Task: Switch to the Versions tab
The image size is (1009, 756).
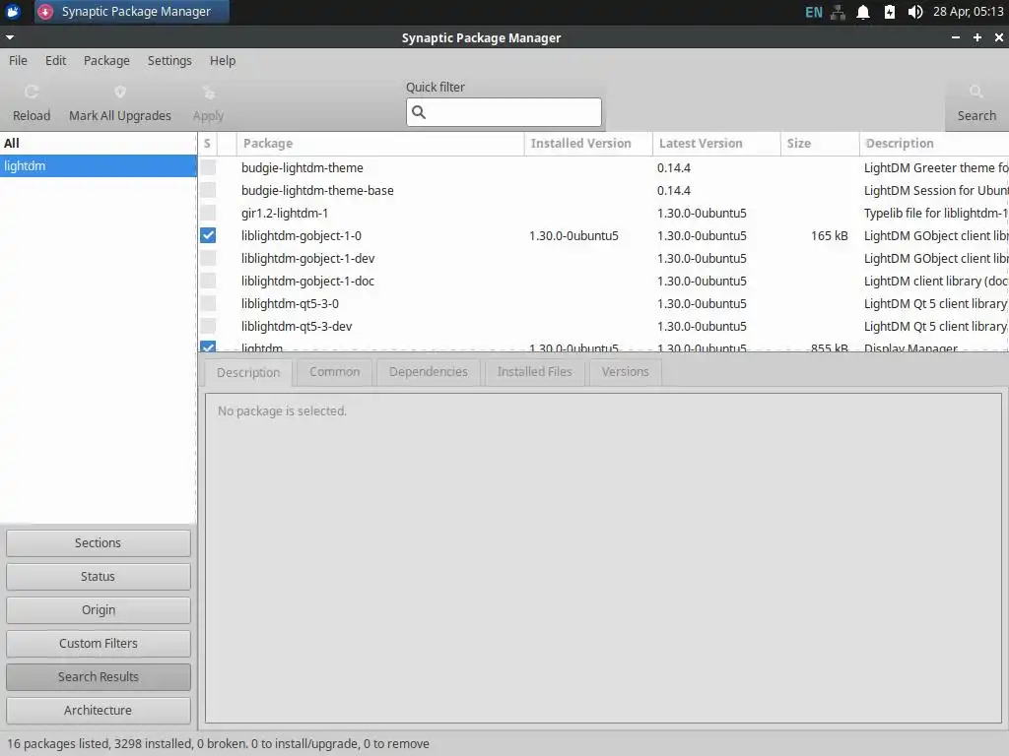Action: (x=626, y=371)
